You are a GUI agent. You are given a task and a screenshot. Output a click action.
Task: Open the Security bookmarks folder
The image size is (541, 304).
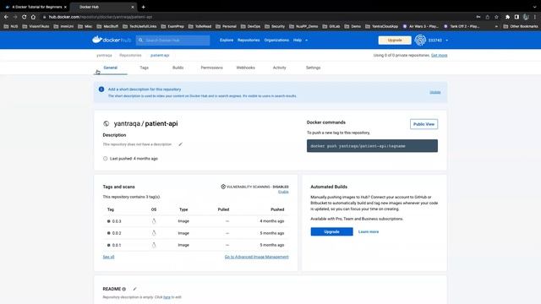click(x=275, y=26)
